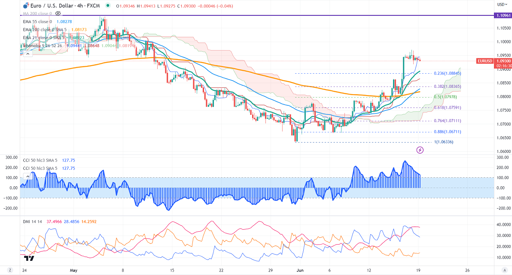Click the 40.0000 tick on the DMI axis
Screen dimensions: 512x275
[503, 224]
